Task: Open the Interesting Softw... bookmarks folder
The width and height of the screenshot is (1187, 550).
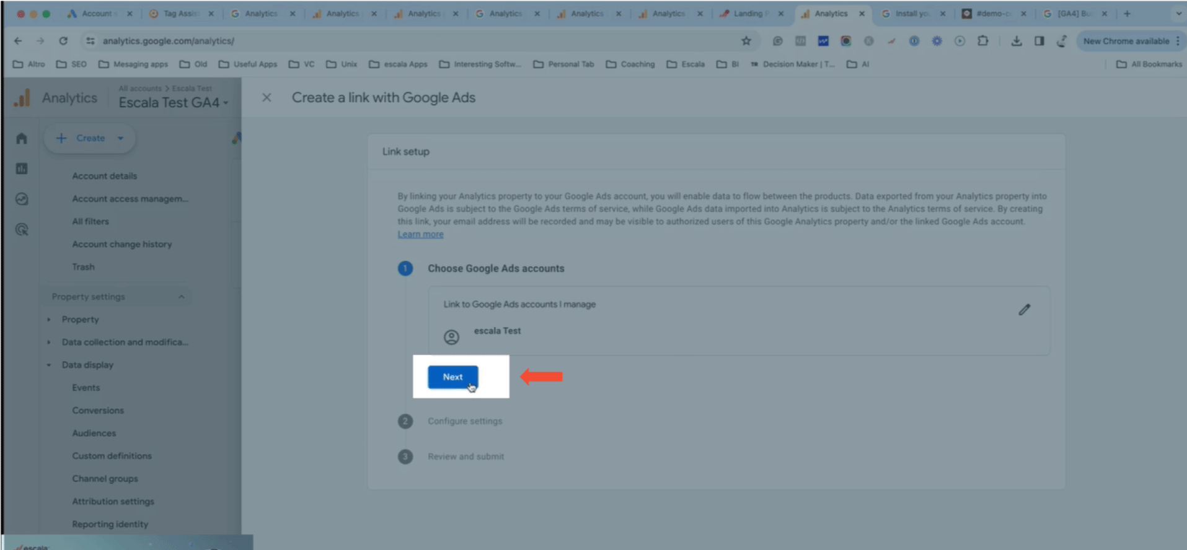Action: 480,64
